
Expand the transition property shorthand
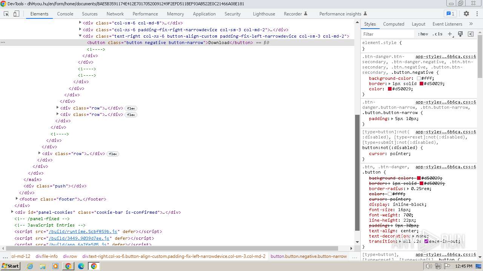pyautogui.click(x=400, y=241)
